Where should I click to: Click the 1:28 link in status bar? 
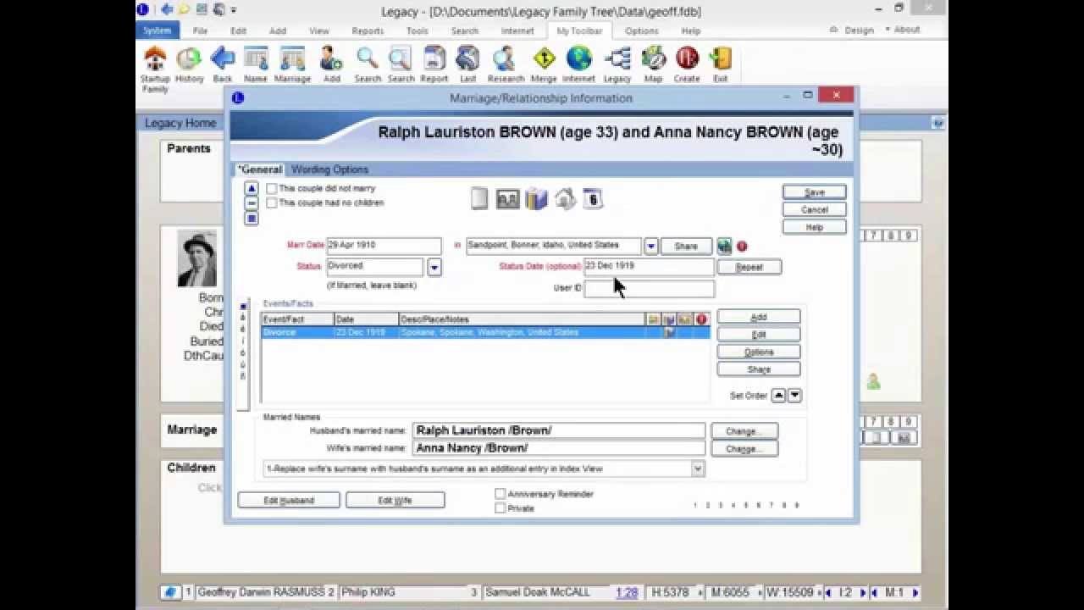[x=627, y=592]
